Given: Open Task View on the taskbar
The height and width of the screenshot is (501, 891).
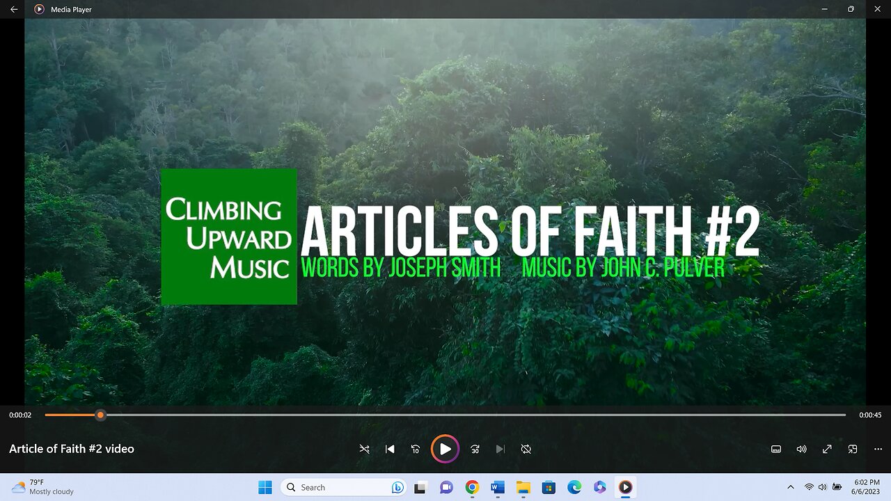Looking at the screenshot, I should point(420,487).
